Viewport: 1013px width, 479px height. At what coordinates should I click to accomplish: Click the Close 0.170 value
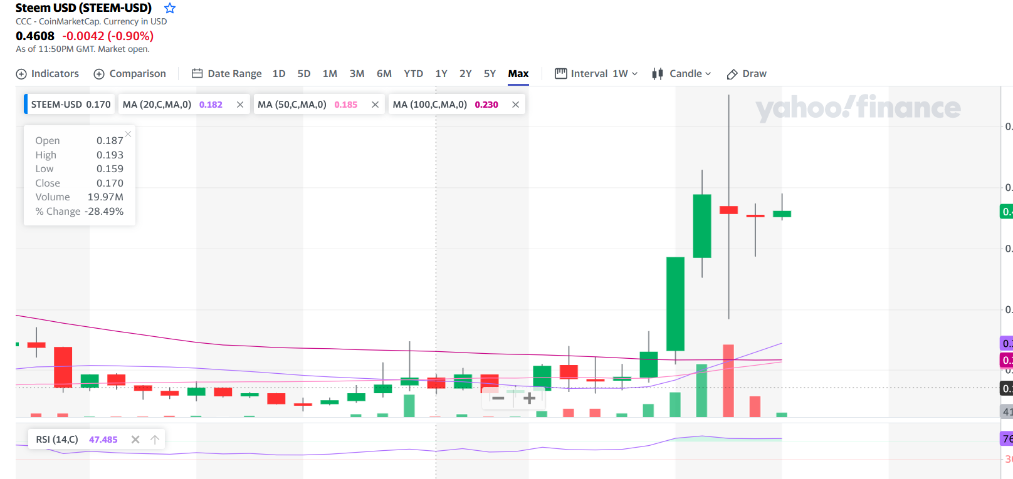point(110,183)
